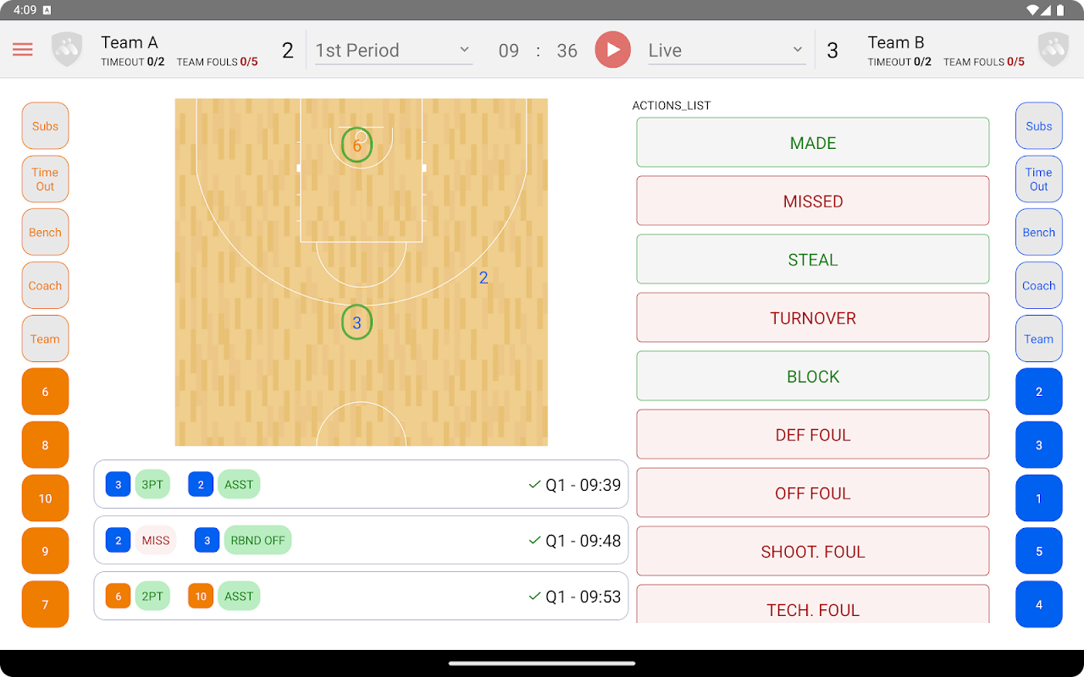Click the blue player 3 badge in the 09:39 row
Image resolution: width=1084 pixels, height=677 pixels.
pos(118,485)
